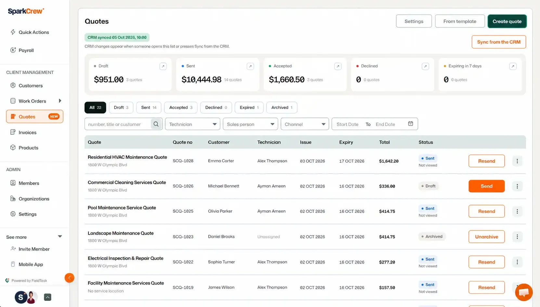Open more options for SCQ-1028 row
This screenshot has width=540, height=307.
pos(517,161)
